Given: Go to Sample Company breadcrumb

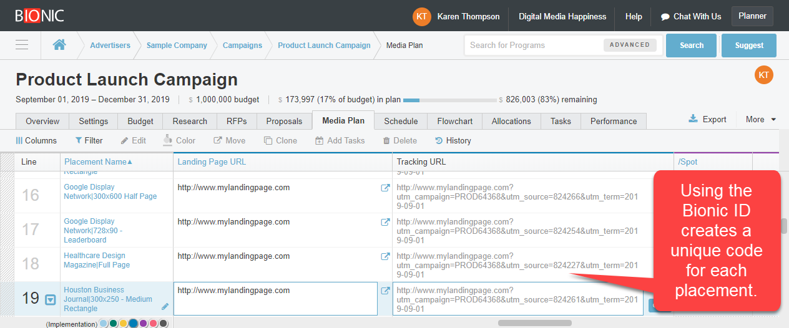Looking at the screenshot, I should pyautogui.click(x=177, y=45).
